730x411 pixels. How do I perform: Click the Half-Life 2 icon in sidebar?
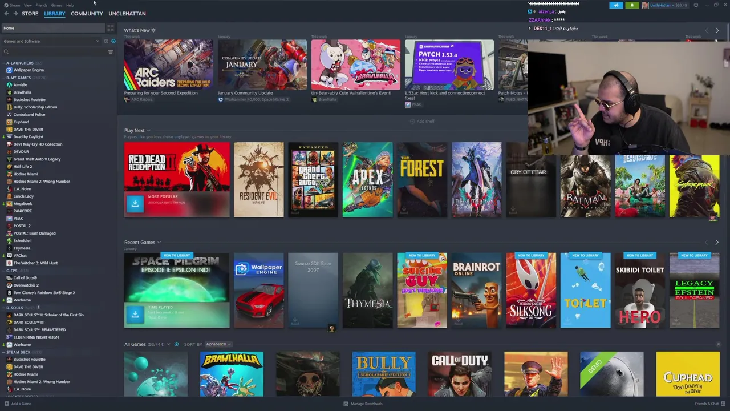coord(9,167)
